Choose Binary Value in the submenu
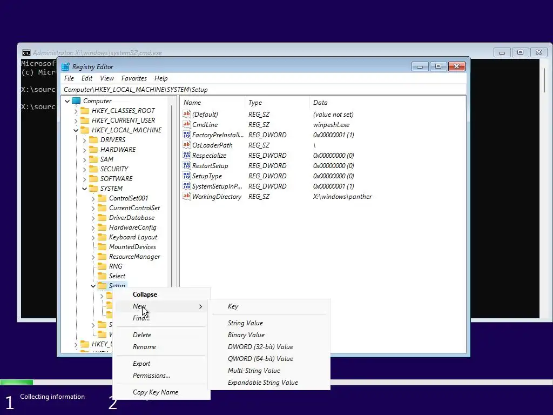This screenshot has width=553, height=415. (269, 335)
